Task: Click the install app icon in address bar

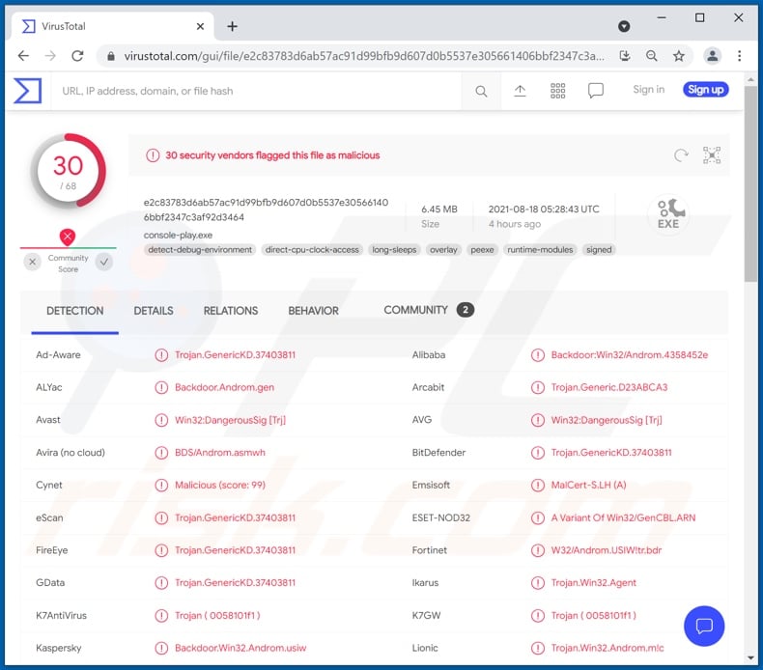Action: pos(625,56)
